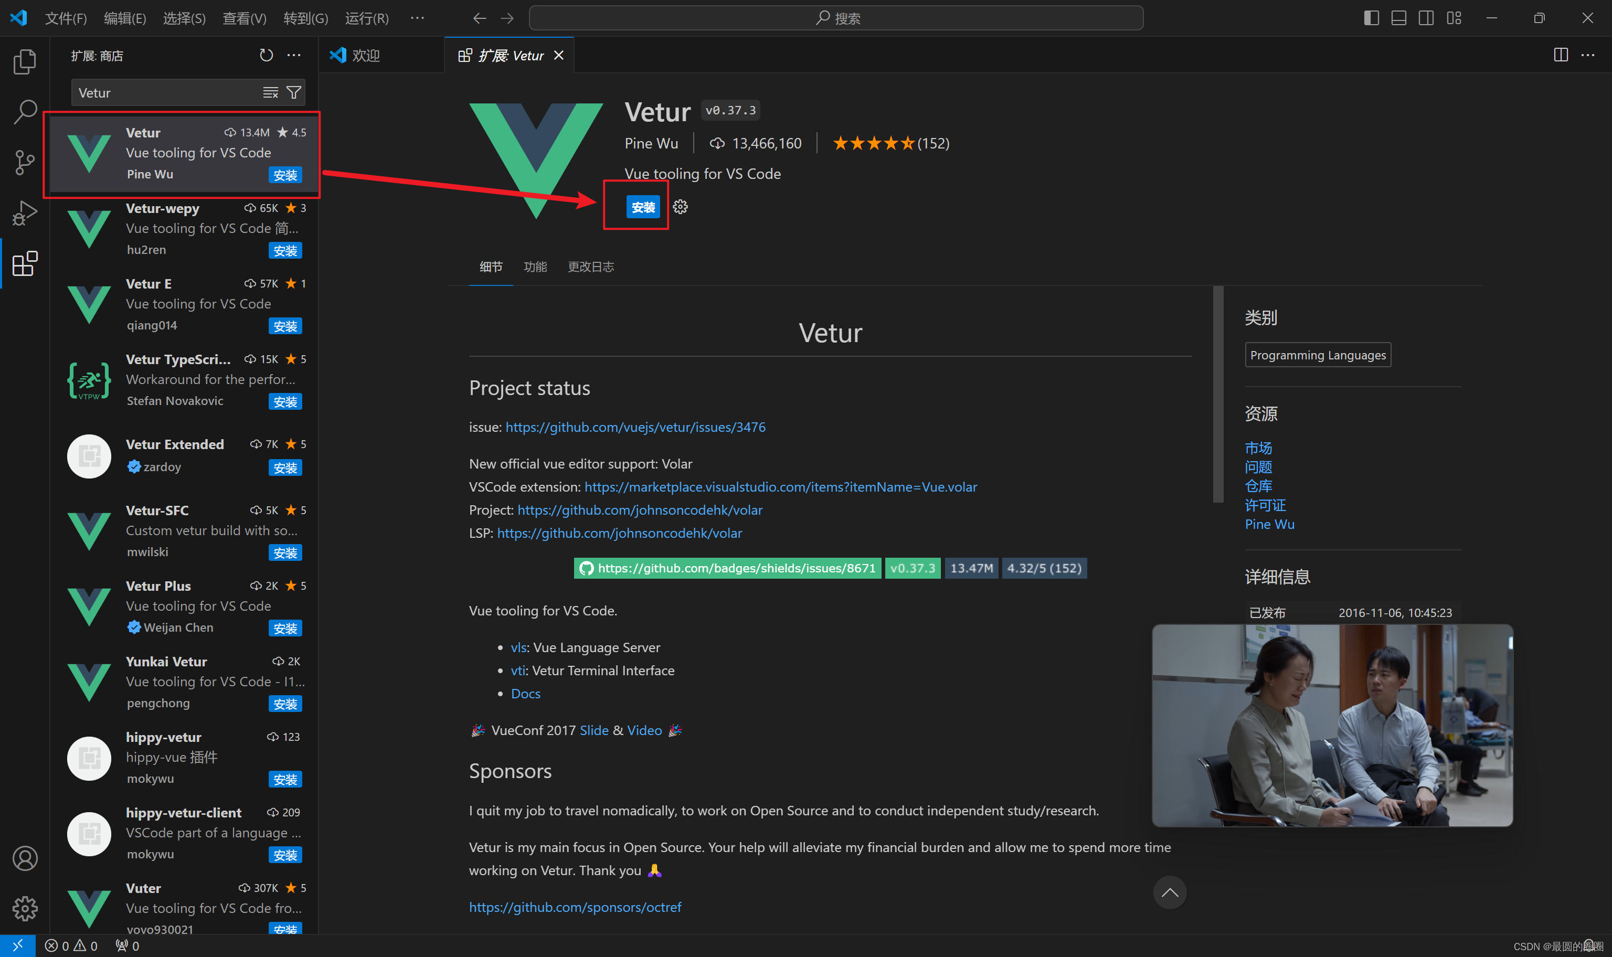
Task: Open the Run and Debug view
Action: 25,213
